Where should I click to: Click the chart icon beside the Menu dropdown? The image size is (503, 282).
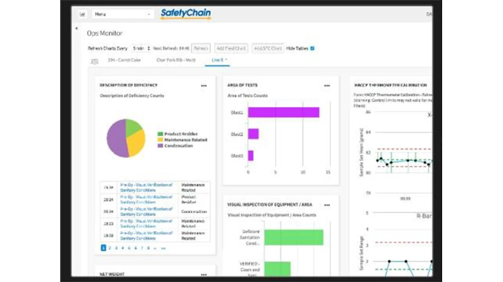pyautogui.click(x=83, y=14)
